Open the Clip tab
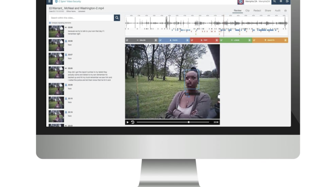 (x=247, y=11)
